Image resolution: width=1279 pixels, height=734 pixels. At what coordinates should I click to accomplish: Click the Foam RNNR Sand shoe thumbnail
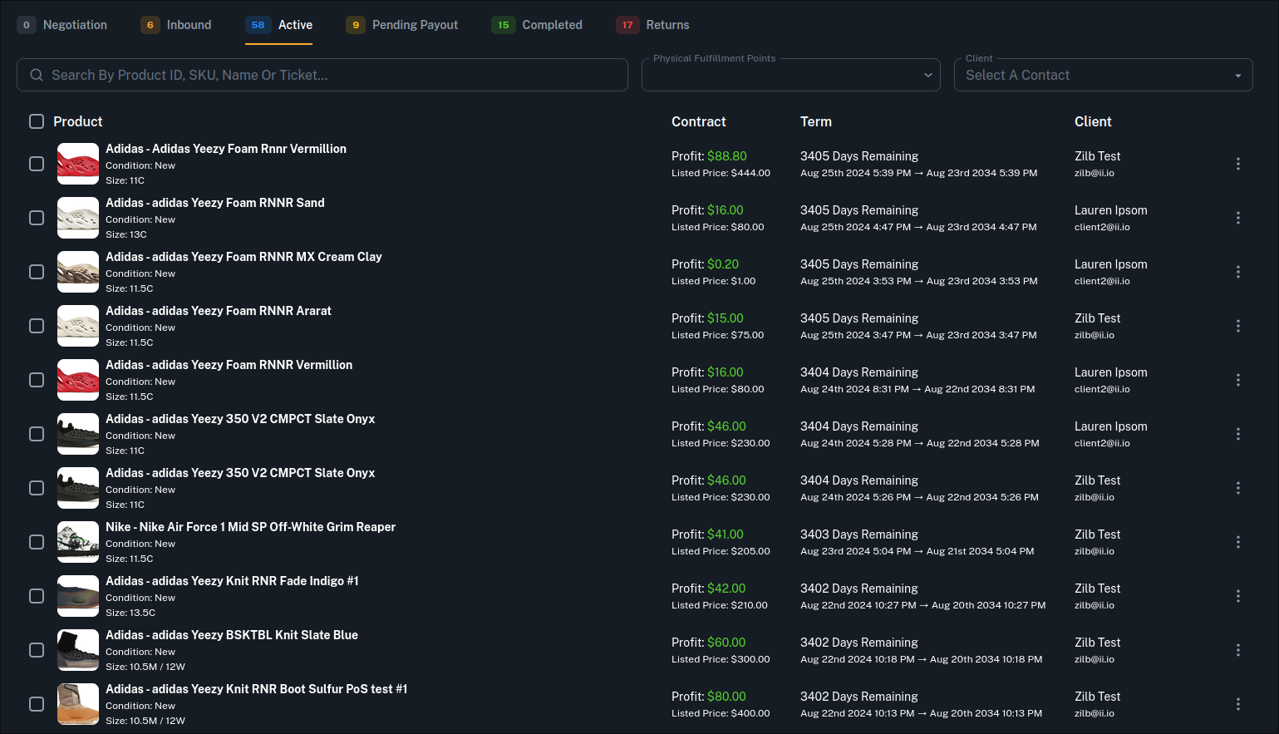tap(78, 218)
